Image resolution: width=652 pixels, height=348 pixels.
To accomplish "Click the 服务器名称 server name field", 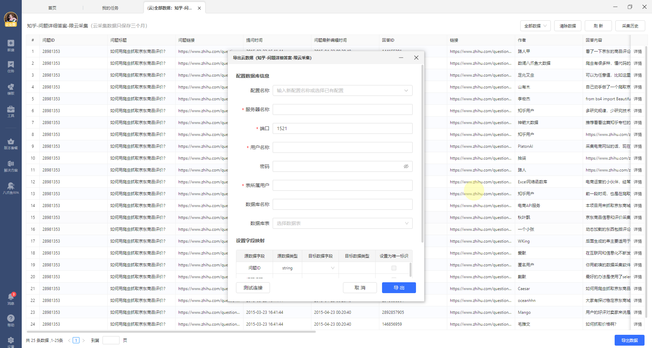I will pyautogui.click(x=343, y=109).
